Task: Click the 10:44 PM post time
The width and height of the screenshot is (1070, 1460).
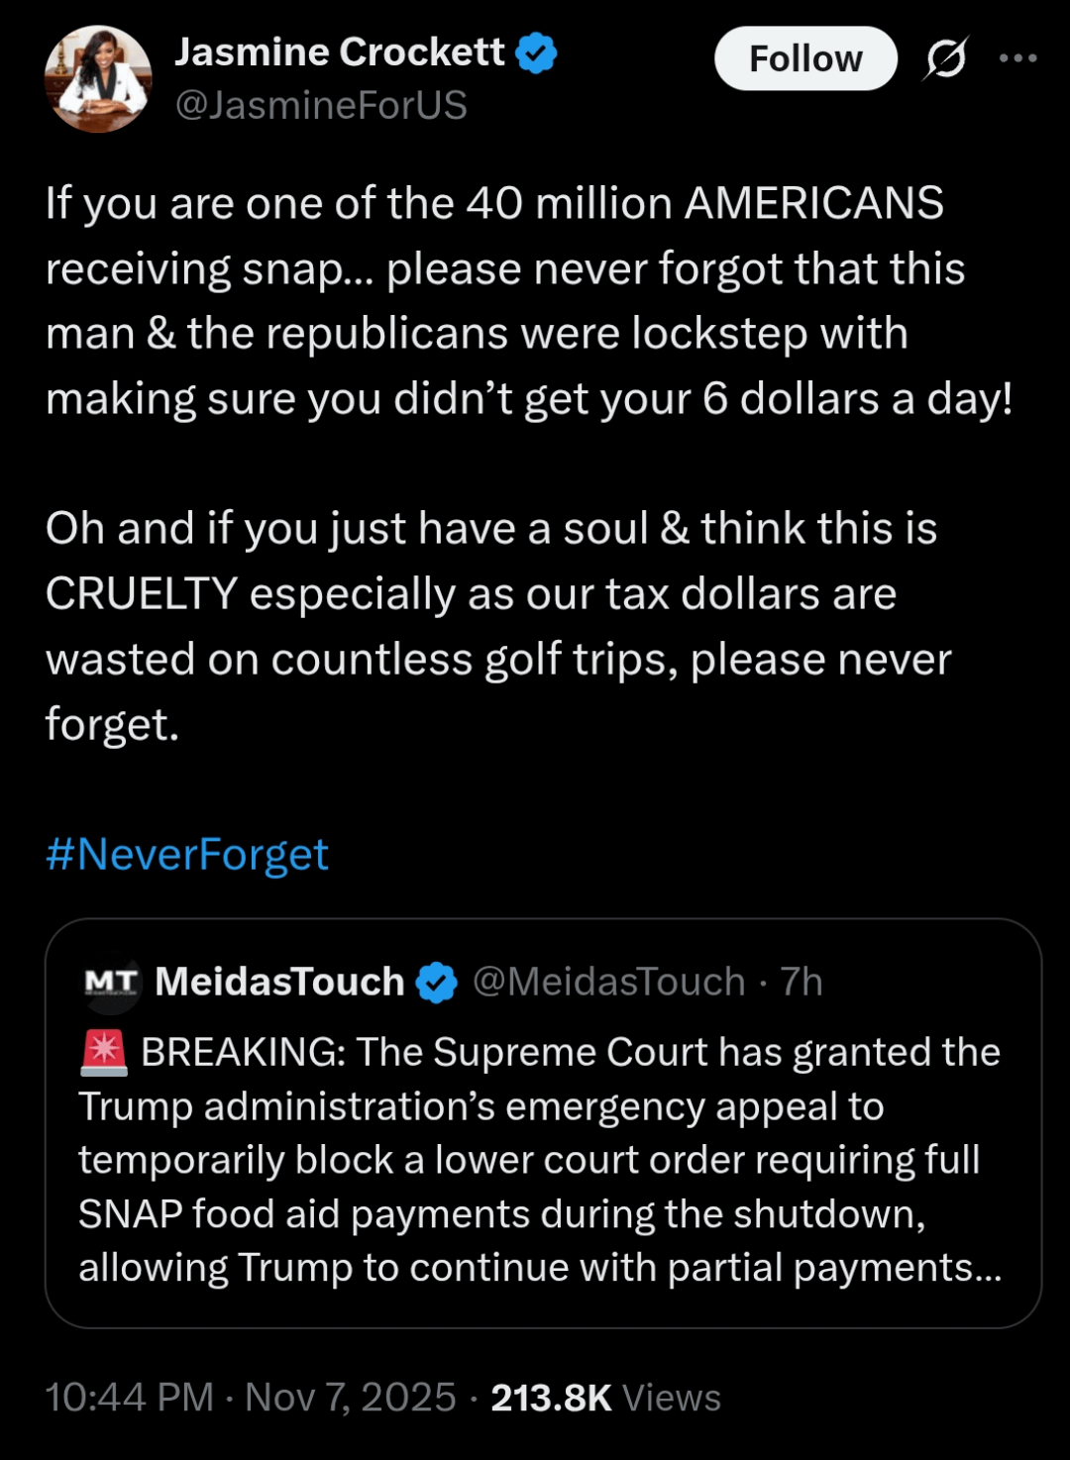Action: [x=130, y=1398]
